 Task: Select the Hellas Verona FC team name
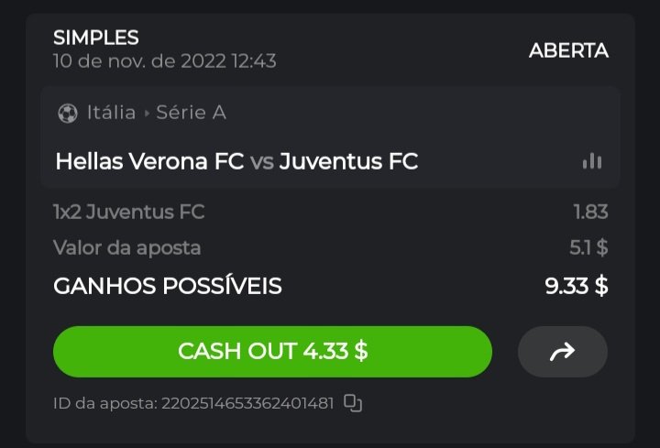click(149, 162)
